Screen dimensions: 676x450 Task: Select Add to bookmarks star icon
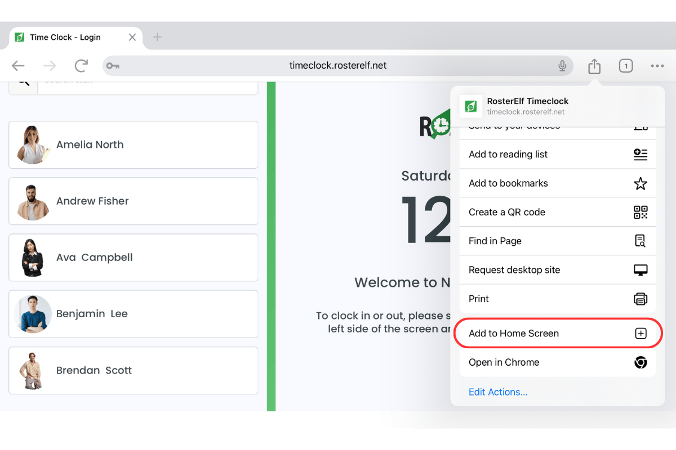pyautogui.click(x=641, y=183)
